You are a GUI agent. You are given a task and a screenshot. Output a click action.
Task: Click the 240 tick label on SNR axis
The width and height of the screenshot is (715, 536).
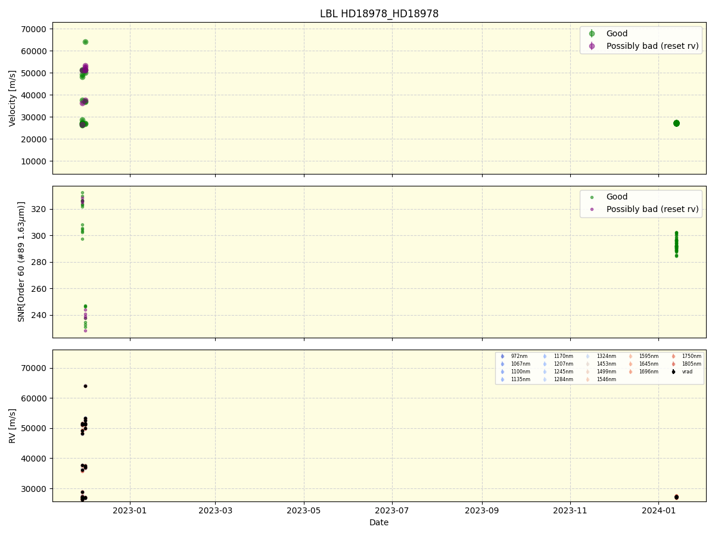(x=40, y=315)
